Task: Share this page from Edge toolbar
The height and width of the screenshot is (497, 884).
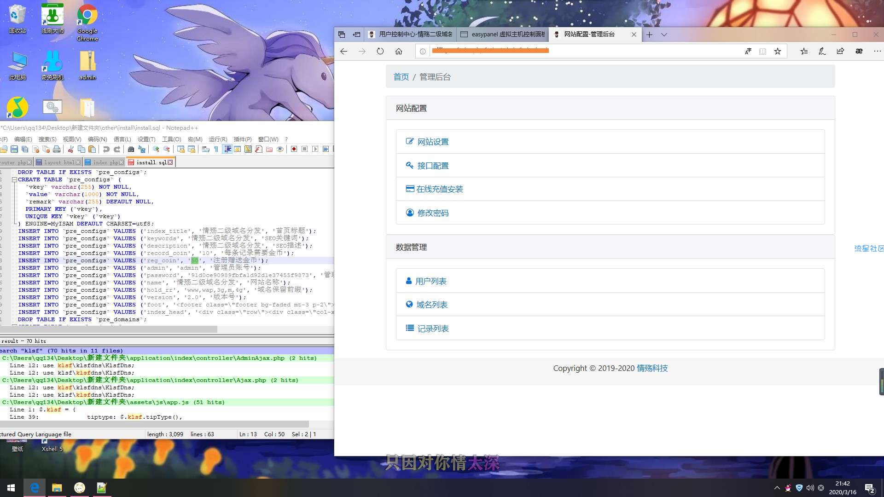Action: point(840,51)
